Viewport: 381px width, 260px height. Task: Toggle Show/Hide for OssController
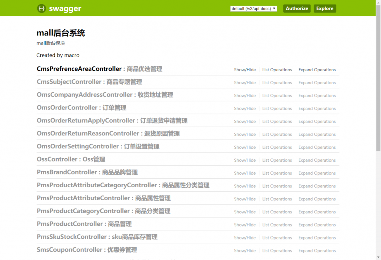tap(245, 160)
